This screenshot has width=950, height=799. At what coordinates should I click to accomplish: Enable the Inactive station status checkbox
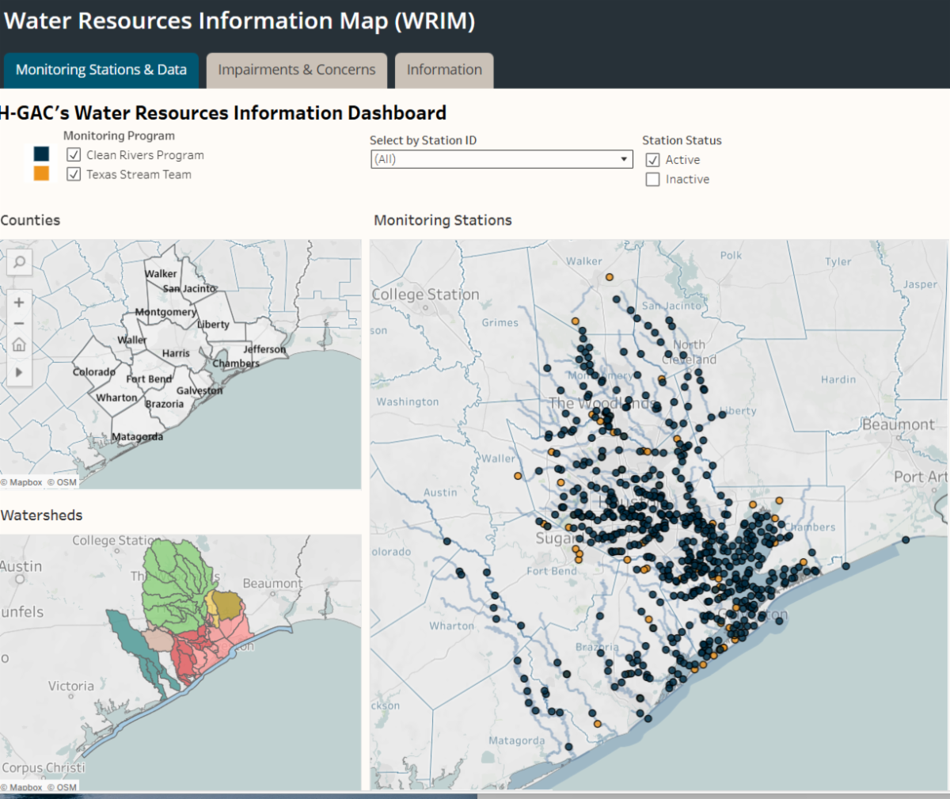(652, 180)
